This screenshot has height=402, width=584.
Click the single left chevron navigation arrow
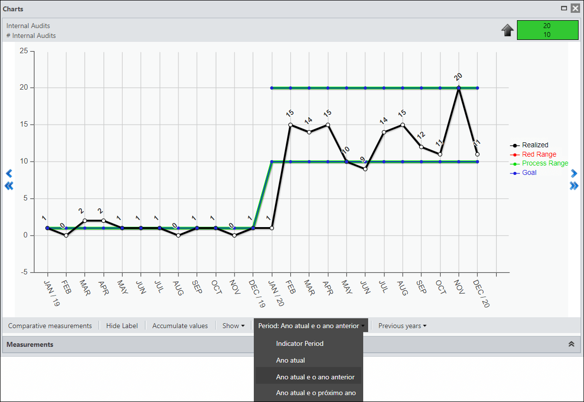click(x=9, y=173)
